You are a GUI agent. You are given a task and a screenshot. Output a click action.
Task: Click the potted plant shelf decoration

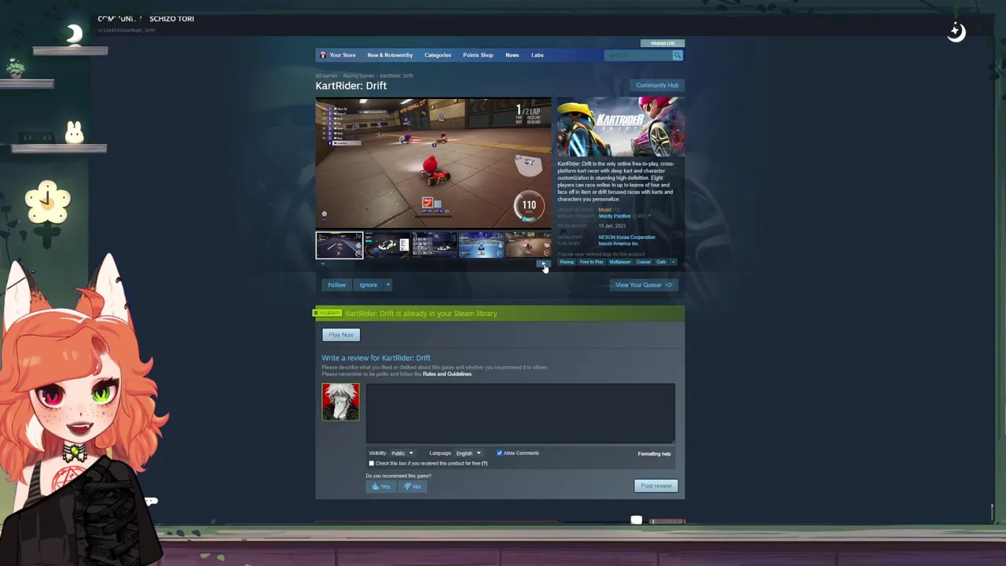pos(16,68)
